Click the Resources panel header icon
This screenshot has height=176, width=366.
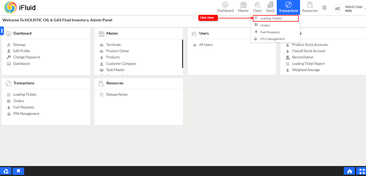pos(101,83)
